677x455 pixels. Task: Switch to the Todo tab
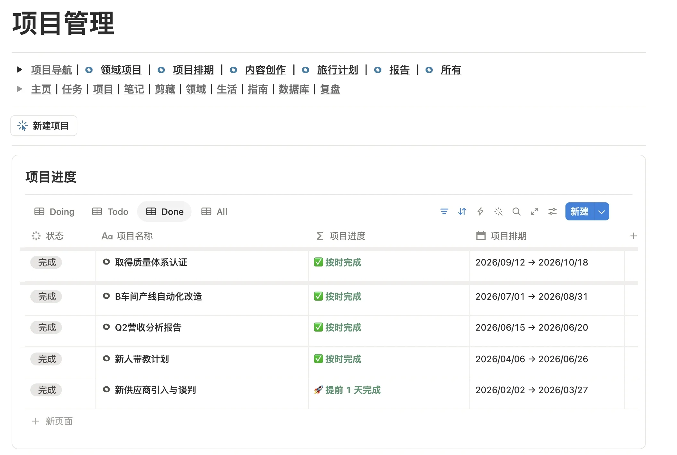(110, 211)
